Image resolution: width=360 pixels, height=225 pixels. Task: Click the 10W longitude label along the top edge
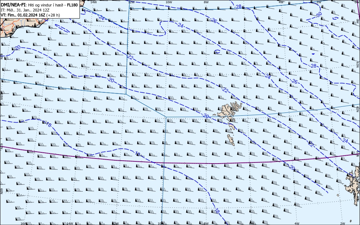click(x=169, y=2)
